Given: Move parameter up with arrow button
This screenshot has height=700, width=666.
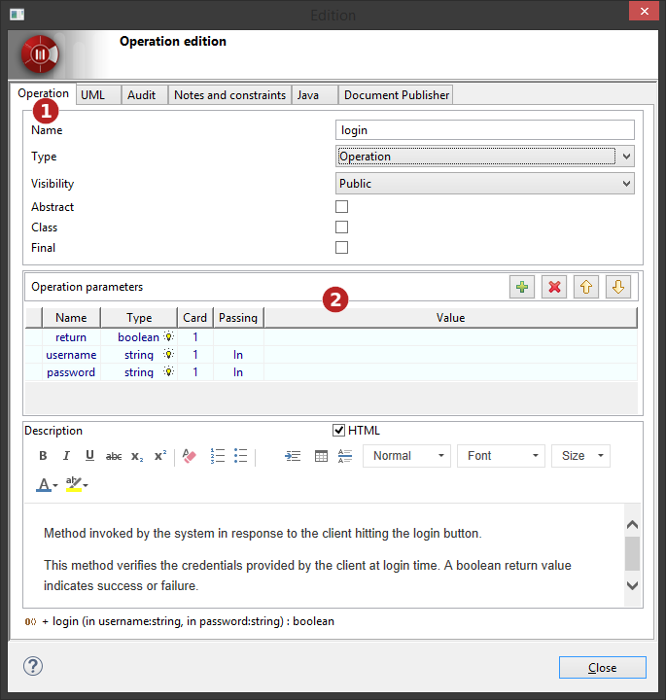Looking at the screenshot, I should (586, 288).
